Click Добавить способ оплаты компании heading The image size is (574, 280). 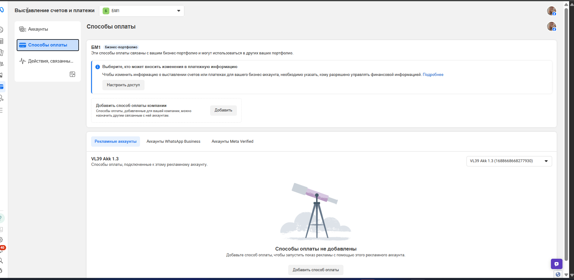click(x=131, y=106)
